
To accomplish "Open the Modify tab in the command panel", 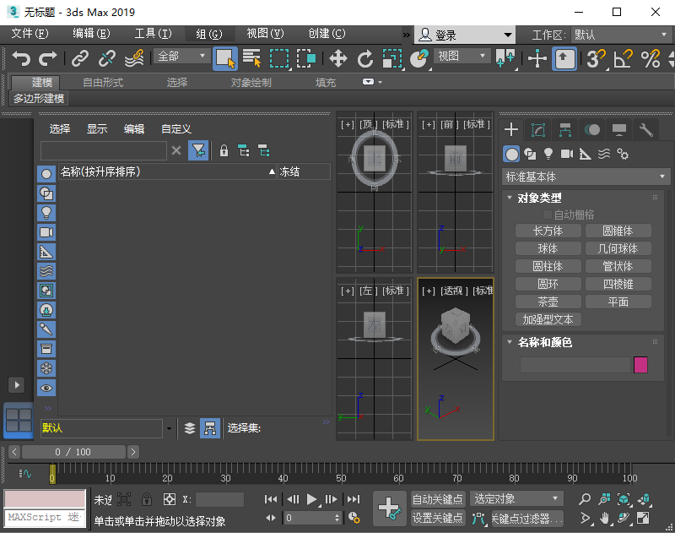I will coord(538,129).
